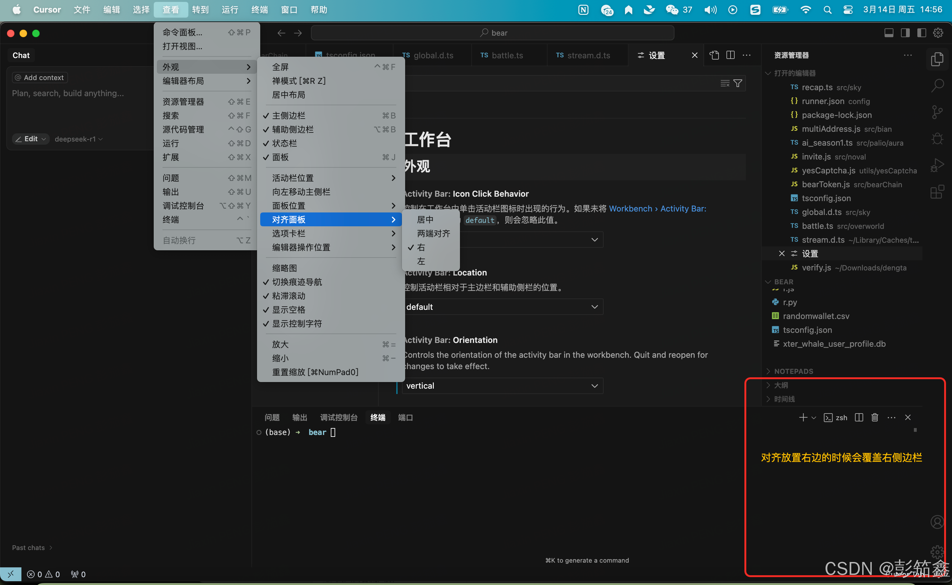The image size is (952, 585).
Task: Follow the Workbench Activity Bar settings link
Action: tap(657, 209)
